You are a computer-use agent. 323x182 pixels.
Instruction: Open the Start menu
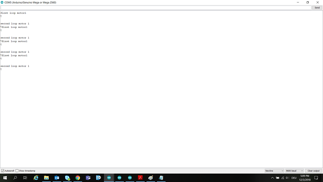5,178
